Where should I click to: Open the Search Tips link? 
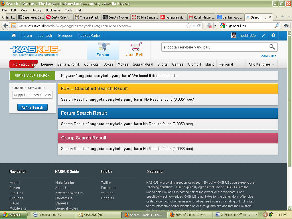tap(267, 56)
